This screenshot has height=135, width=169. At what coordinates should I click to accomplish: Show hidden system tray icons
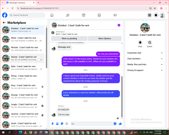point(141,132)
